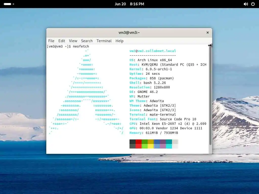Open the clock showing Jun 20 8:16 PM

tap(129, 4)
